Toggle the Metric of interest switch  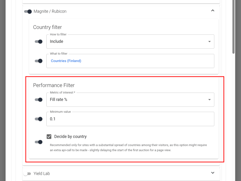pos(39,100)
